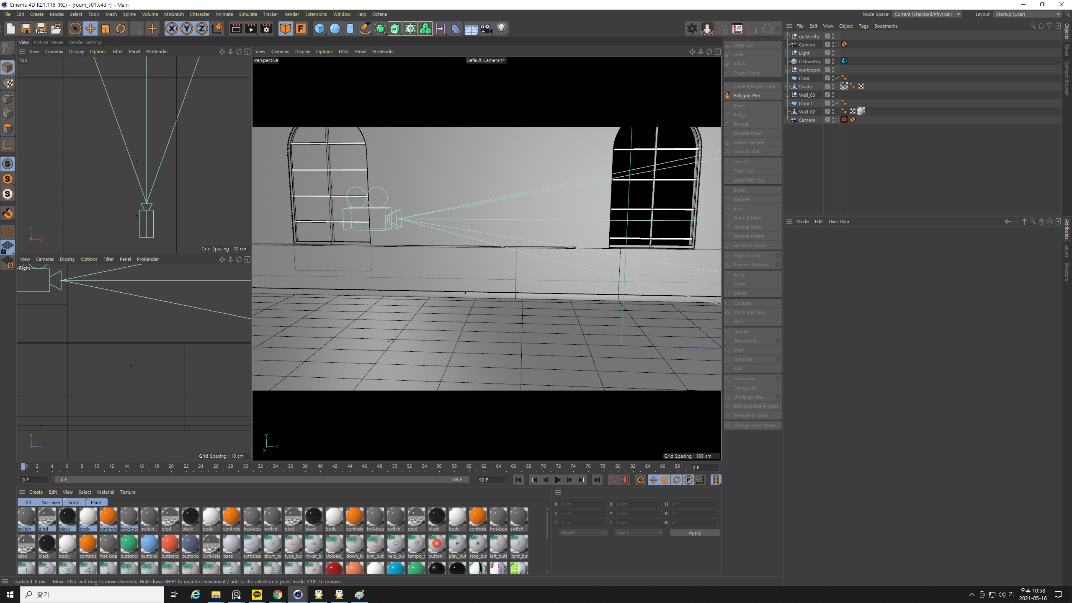Add a Cylinder object from toolbar
This screenshot has width=1072, height=603.
point(350,29)
